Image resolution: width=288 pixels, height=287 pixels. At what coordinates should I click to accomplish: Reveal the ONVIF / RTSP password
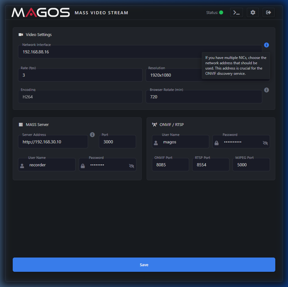click(265, 143)
